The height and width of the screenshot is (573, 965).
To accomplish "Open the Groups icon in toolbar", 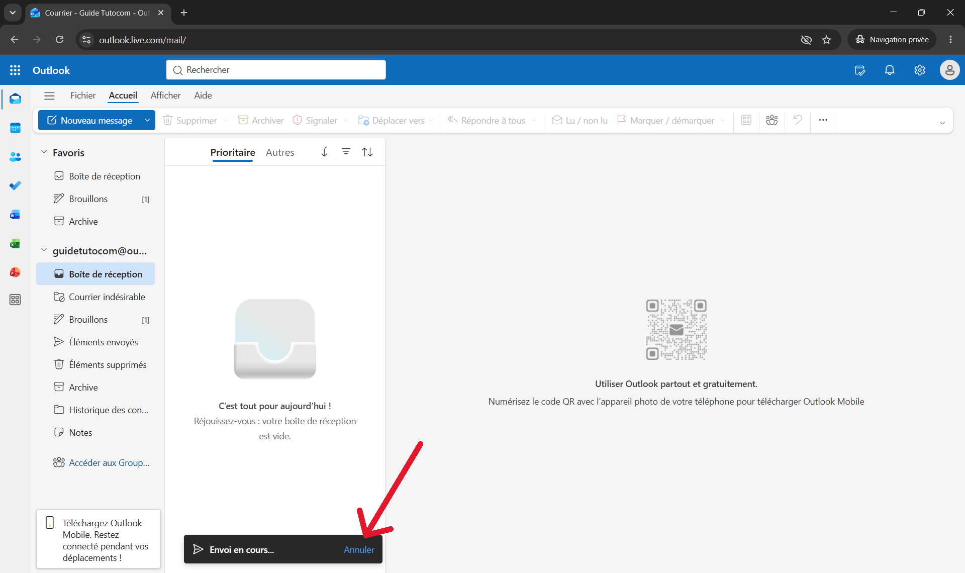I will [772, 120].
